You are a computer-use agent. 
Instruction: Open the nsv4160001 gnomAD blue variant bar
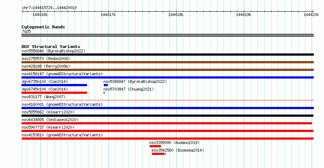167,108
